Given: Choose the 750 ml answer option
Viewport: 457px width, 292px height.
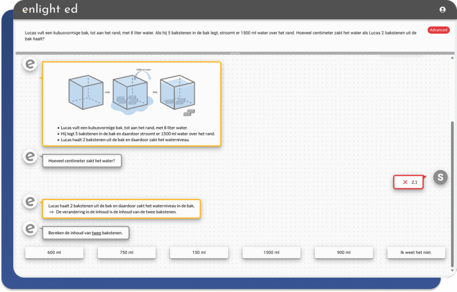Looking at the screenshot, I should click(127, 253).
